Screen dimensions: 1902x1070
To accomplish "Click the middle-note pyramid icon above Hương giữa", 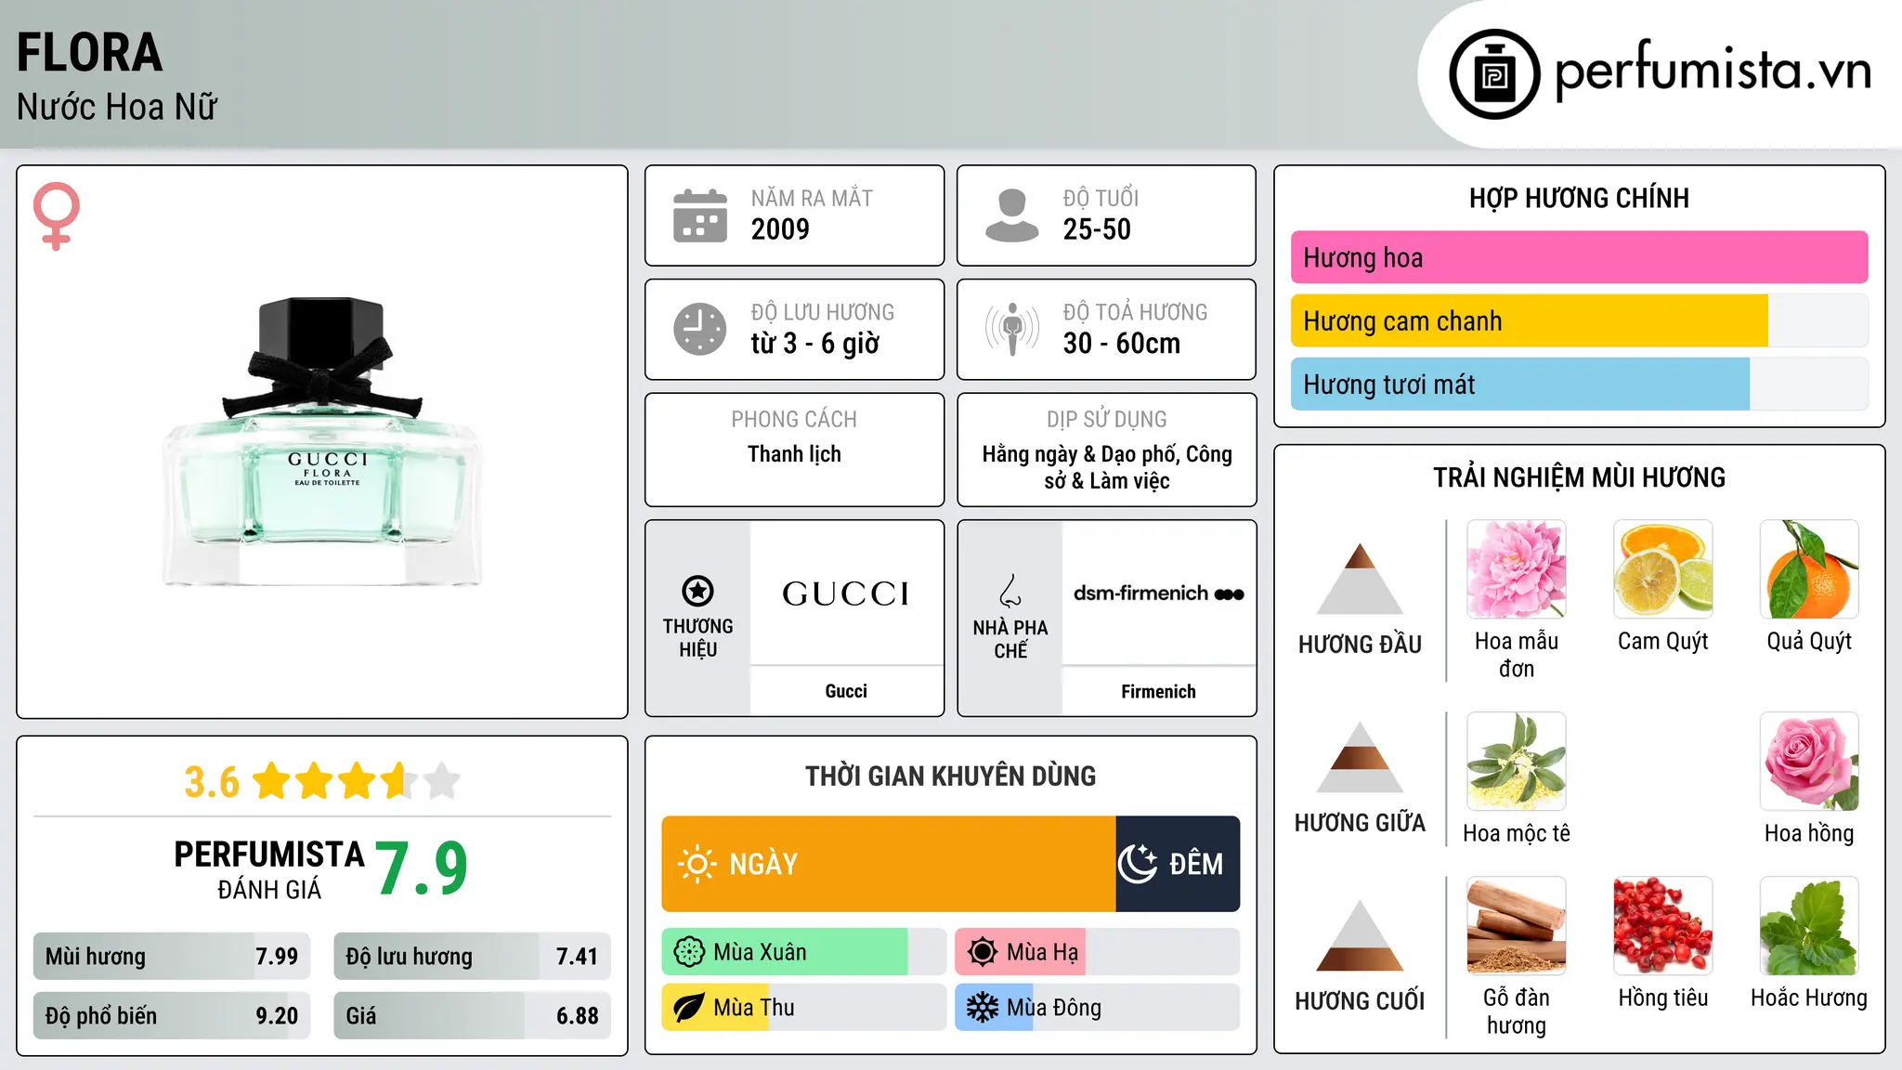I will coord(1360,757).
